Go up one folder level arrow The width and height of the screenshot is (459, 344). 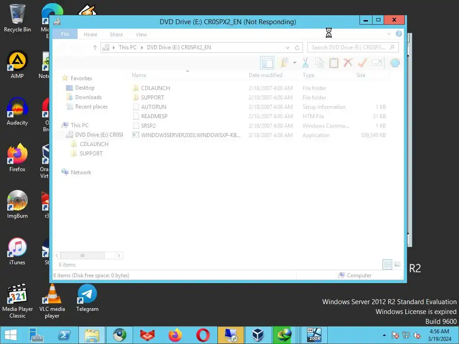(95, 47)
